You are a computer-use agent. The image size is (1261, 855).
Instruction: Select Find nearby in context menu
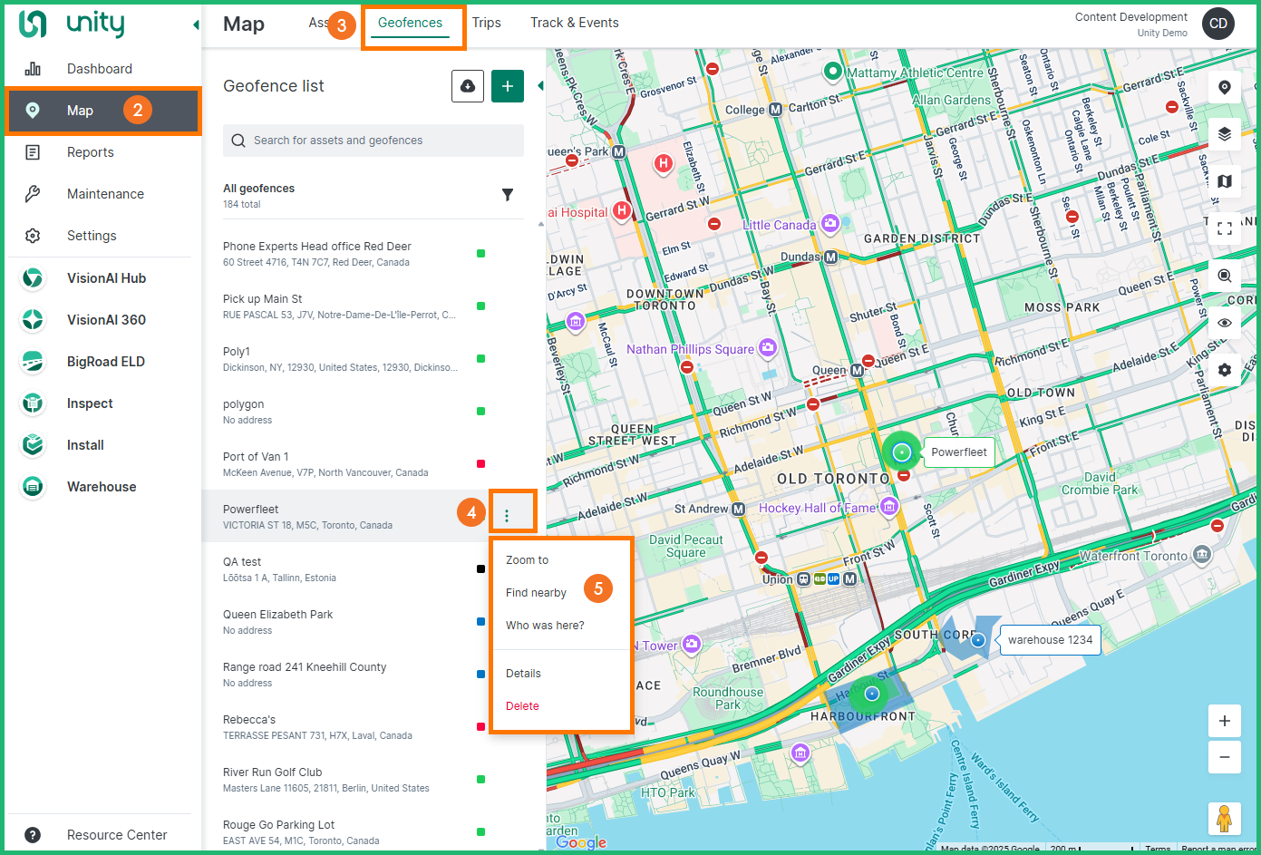pyautogui.click(x=536, y=593)
